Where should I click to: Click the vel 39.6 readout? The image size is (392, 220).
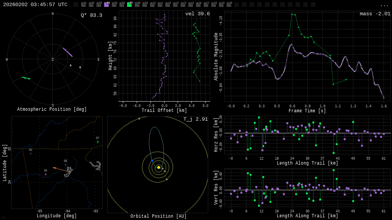tap(197, 14)
